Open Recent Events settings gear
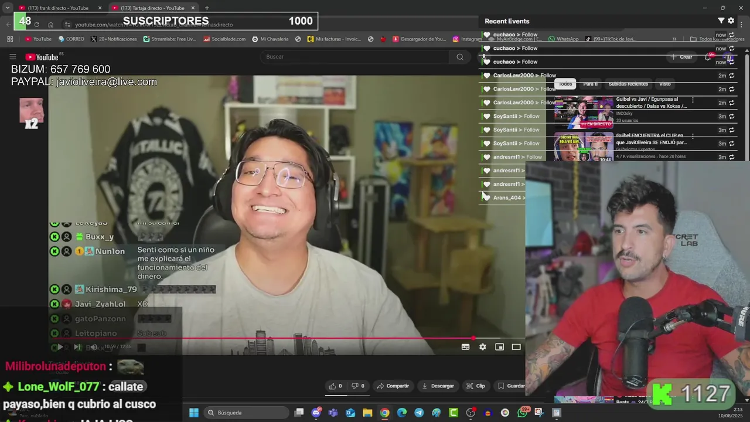Screen dimensions: 750x422 pyautogui.click(x=731, y=21)
